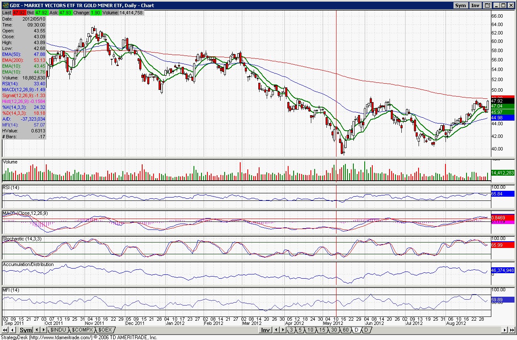Image resolution: width=517 pixels, height=340 pixels.
Task: Click the 'MACD(12,26,9): -1.49' data row
Action: [24, 90]
